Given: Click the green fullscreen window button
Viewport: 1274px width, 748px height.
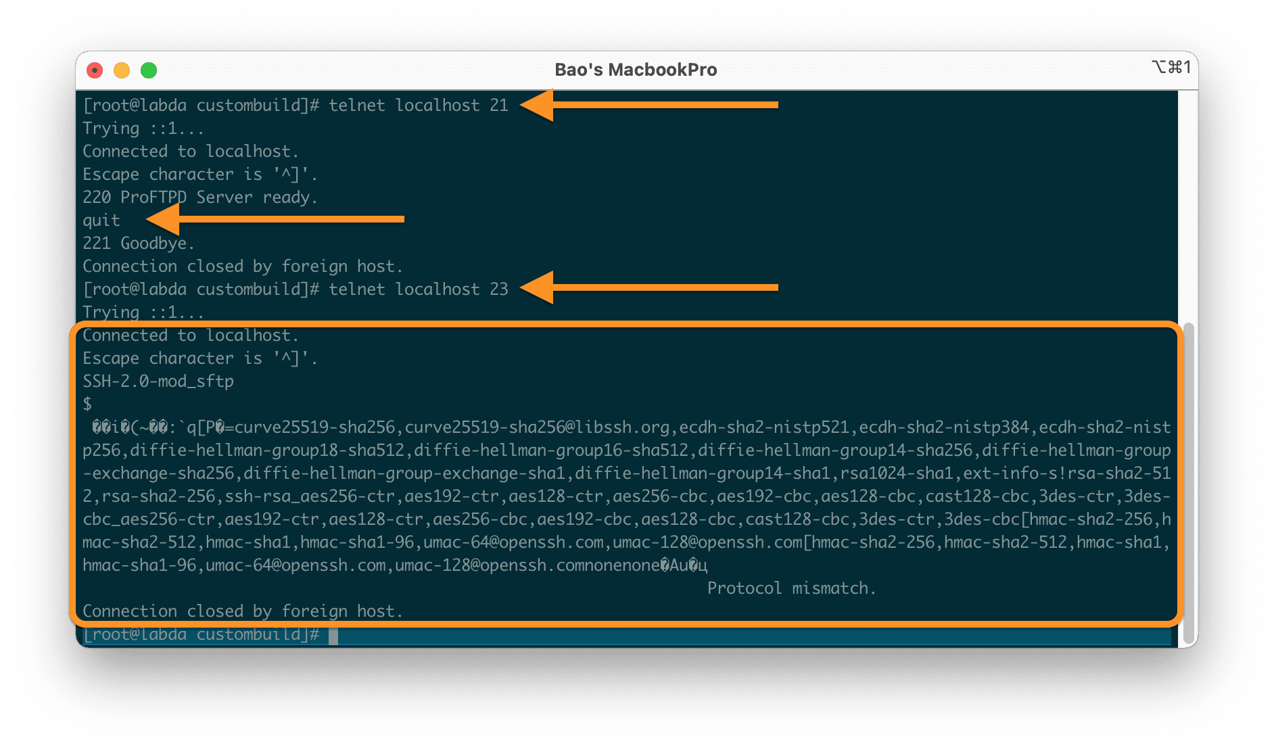Looking at the screenshot, I should point(149,70).
